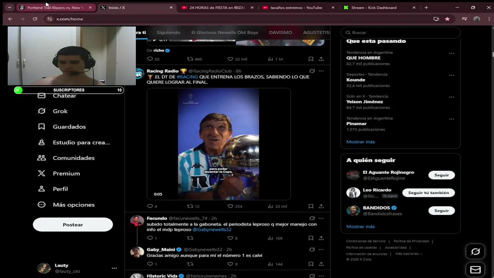494x278 pixels.
Task: Open Estudio para creadores sidebar item
Action: (74, 142)
